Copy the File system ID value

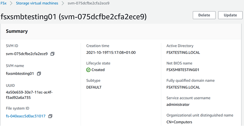(x=50, y=116)
